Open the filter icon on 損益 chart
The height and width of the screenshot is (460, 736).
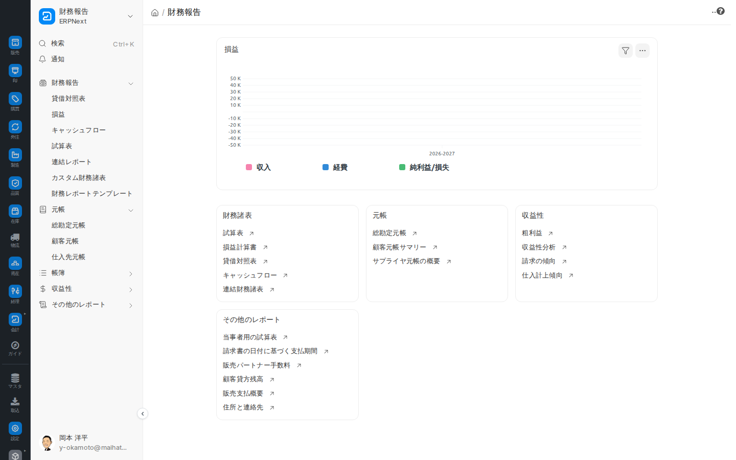pos(626,51)
